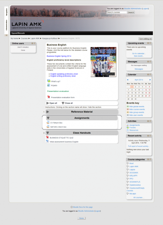Dock the Online users block
This screenshot has width=163, height=225.
coord(34,43)
